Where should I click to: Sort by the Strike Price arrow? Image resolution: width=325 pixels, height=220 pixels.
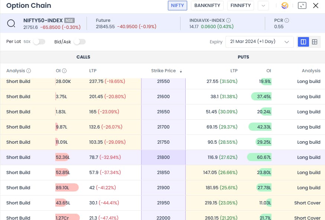pos(181,71)
